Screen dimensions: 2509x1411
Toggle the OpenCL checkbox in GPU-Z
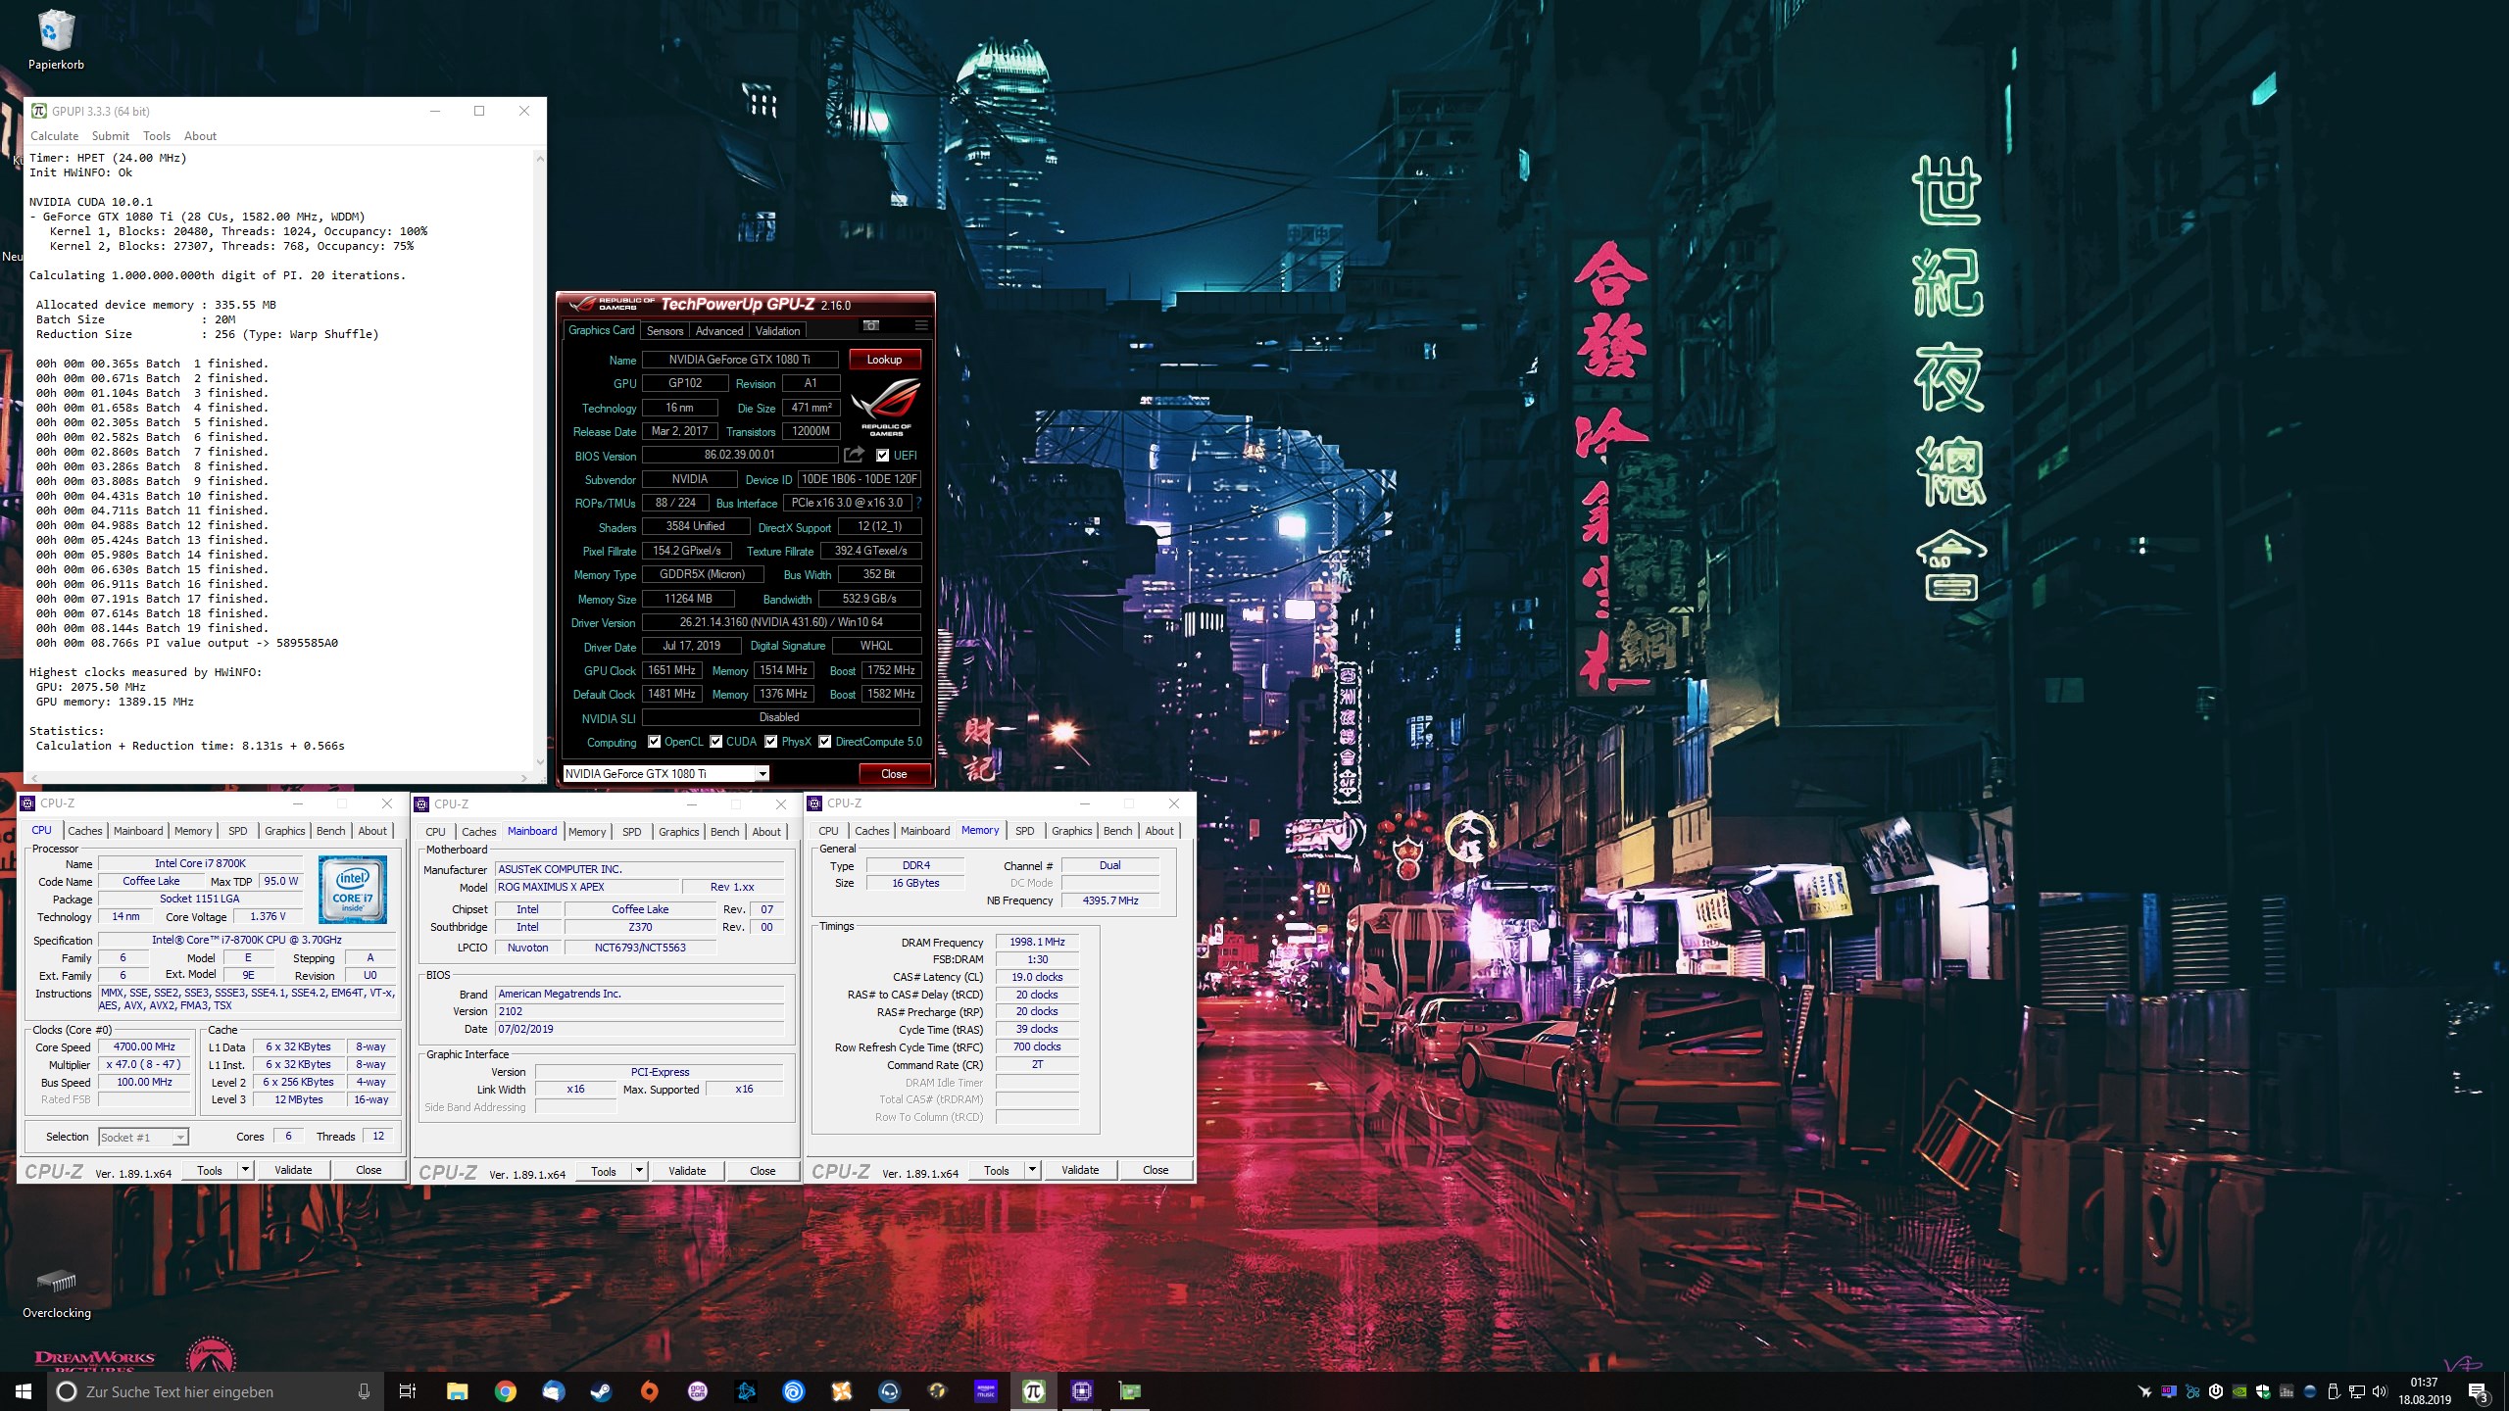click(654, 742)
